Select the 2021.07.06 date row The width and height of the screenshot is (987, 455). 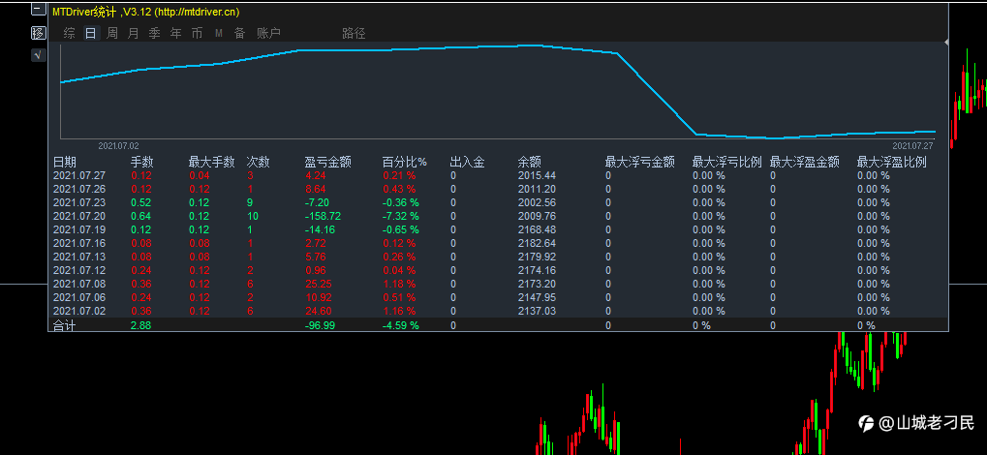point(497,297)
